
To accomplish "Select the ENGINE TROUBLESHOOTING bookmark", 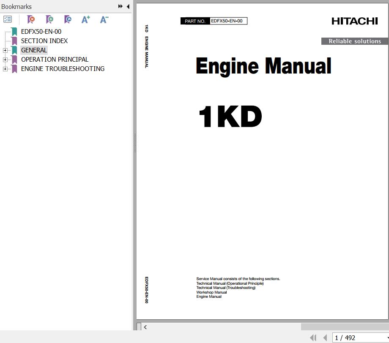I will [x=63, y=69].
